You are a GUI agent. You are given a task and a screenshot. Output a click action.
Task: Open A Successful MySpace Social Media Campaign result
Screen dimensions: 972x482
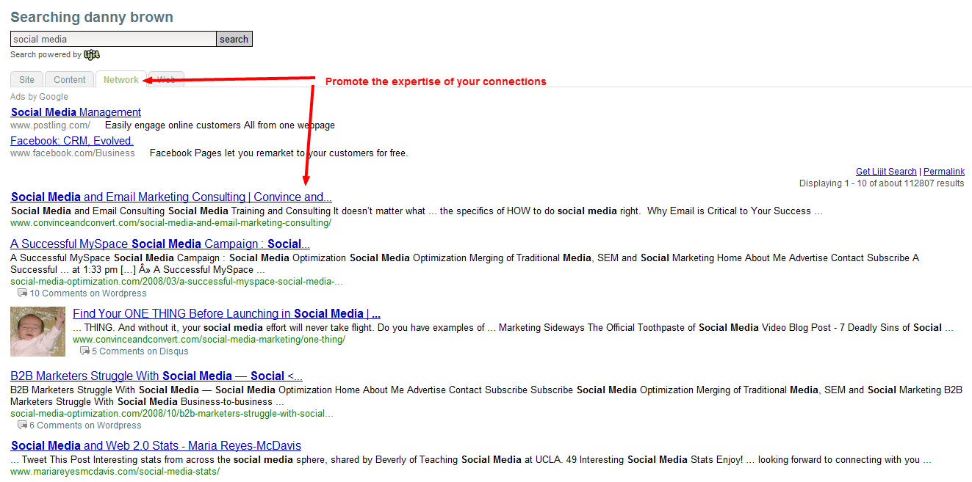(x=160, y=244)
